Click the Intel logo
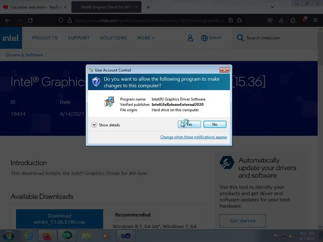Viewport: 323px width, 242px height. pyautogui.click(x=11, y=38)
